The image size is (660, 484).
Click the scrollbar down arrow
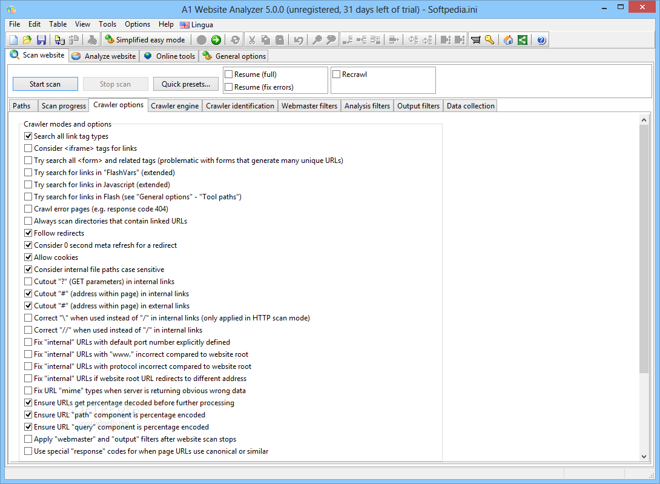click(x=644, y=456)
